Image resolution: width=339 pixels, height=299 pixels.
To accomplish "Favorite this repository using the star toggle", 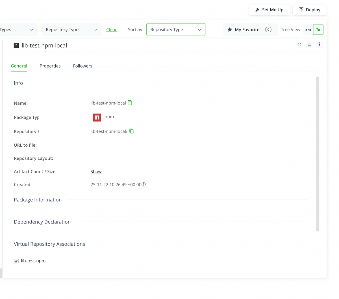I will (309, 44).
